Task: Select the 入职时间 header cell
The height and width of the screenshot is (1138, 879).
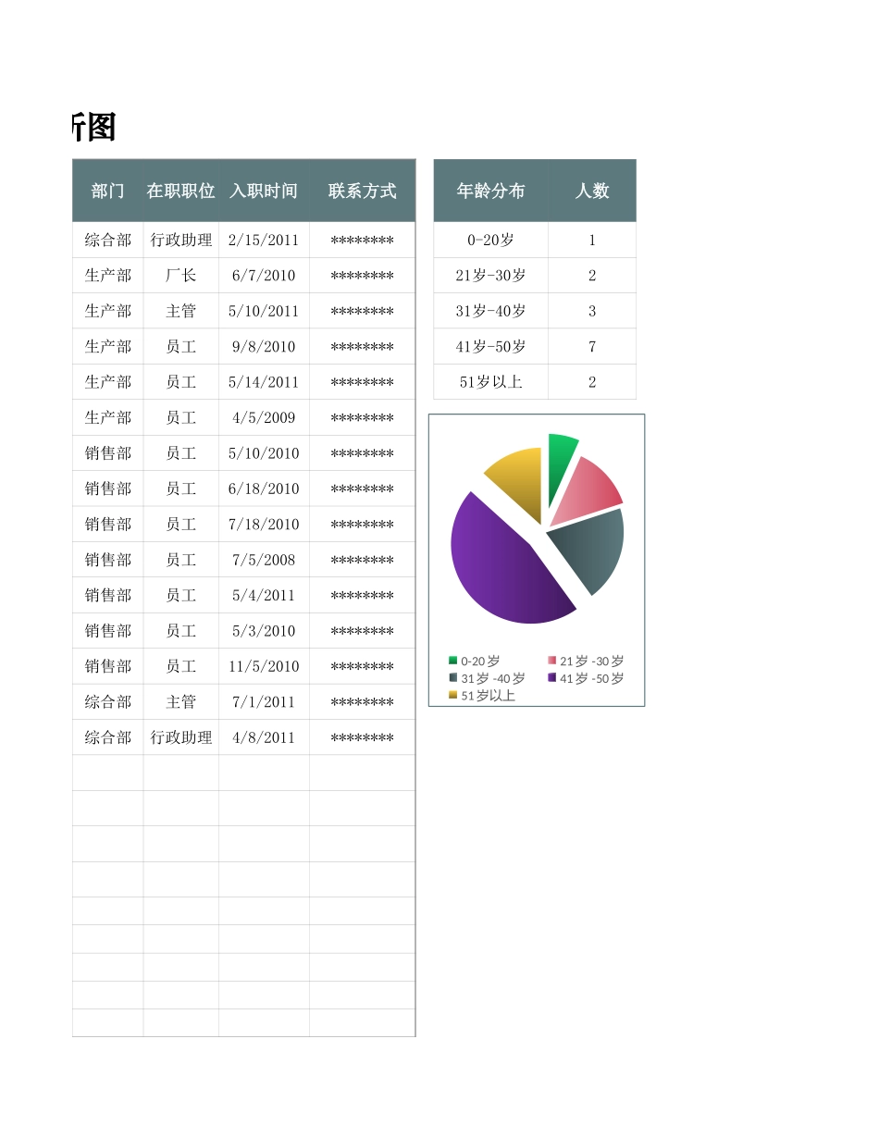Action: pyautogui.click(x=264, y=191)
